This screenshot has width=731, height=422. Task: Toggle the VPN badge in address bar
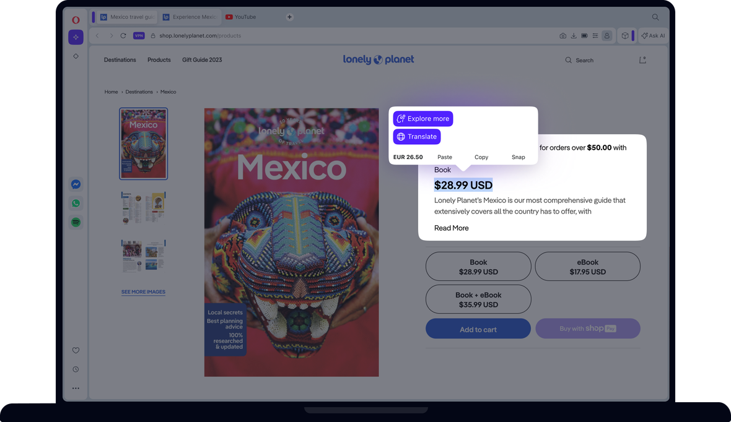139,36
